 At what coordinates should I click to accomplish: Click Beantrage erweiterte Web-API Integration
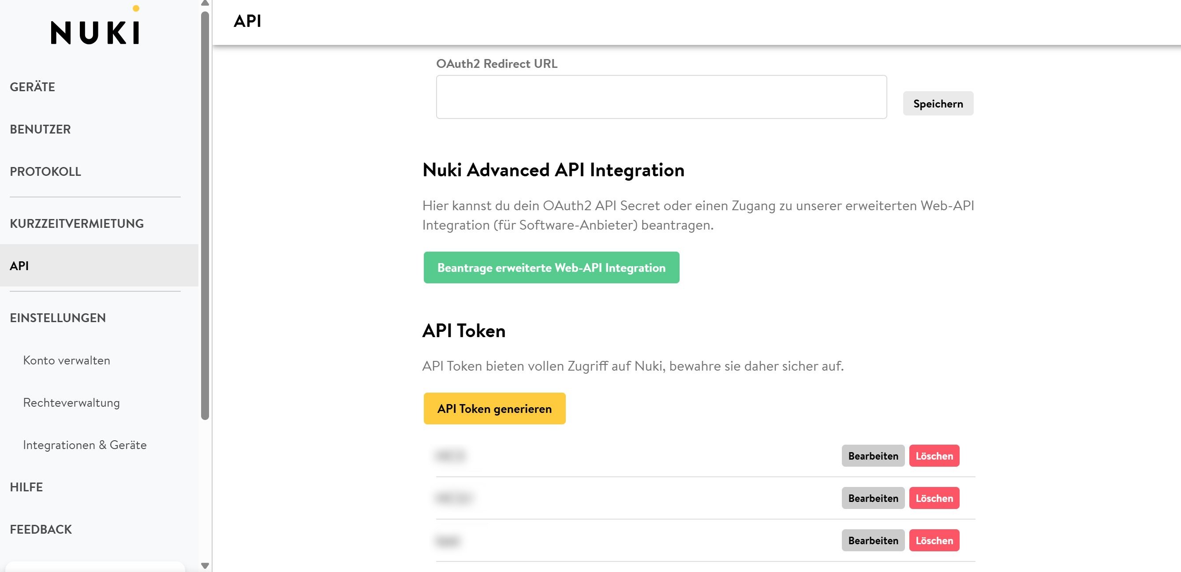[x=551, y=267]
